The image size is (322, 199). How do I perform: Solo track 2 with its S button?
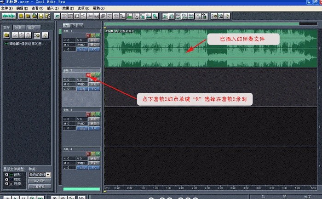tap(93, 75)
